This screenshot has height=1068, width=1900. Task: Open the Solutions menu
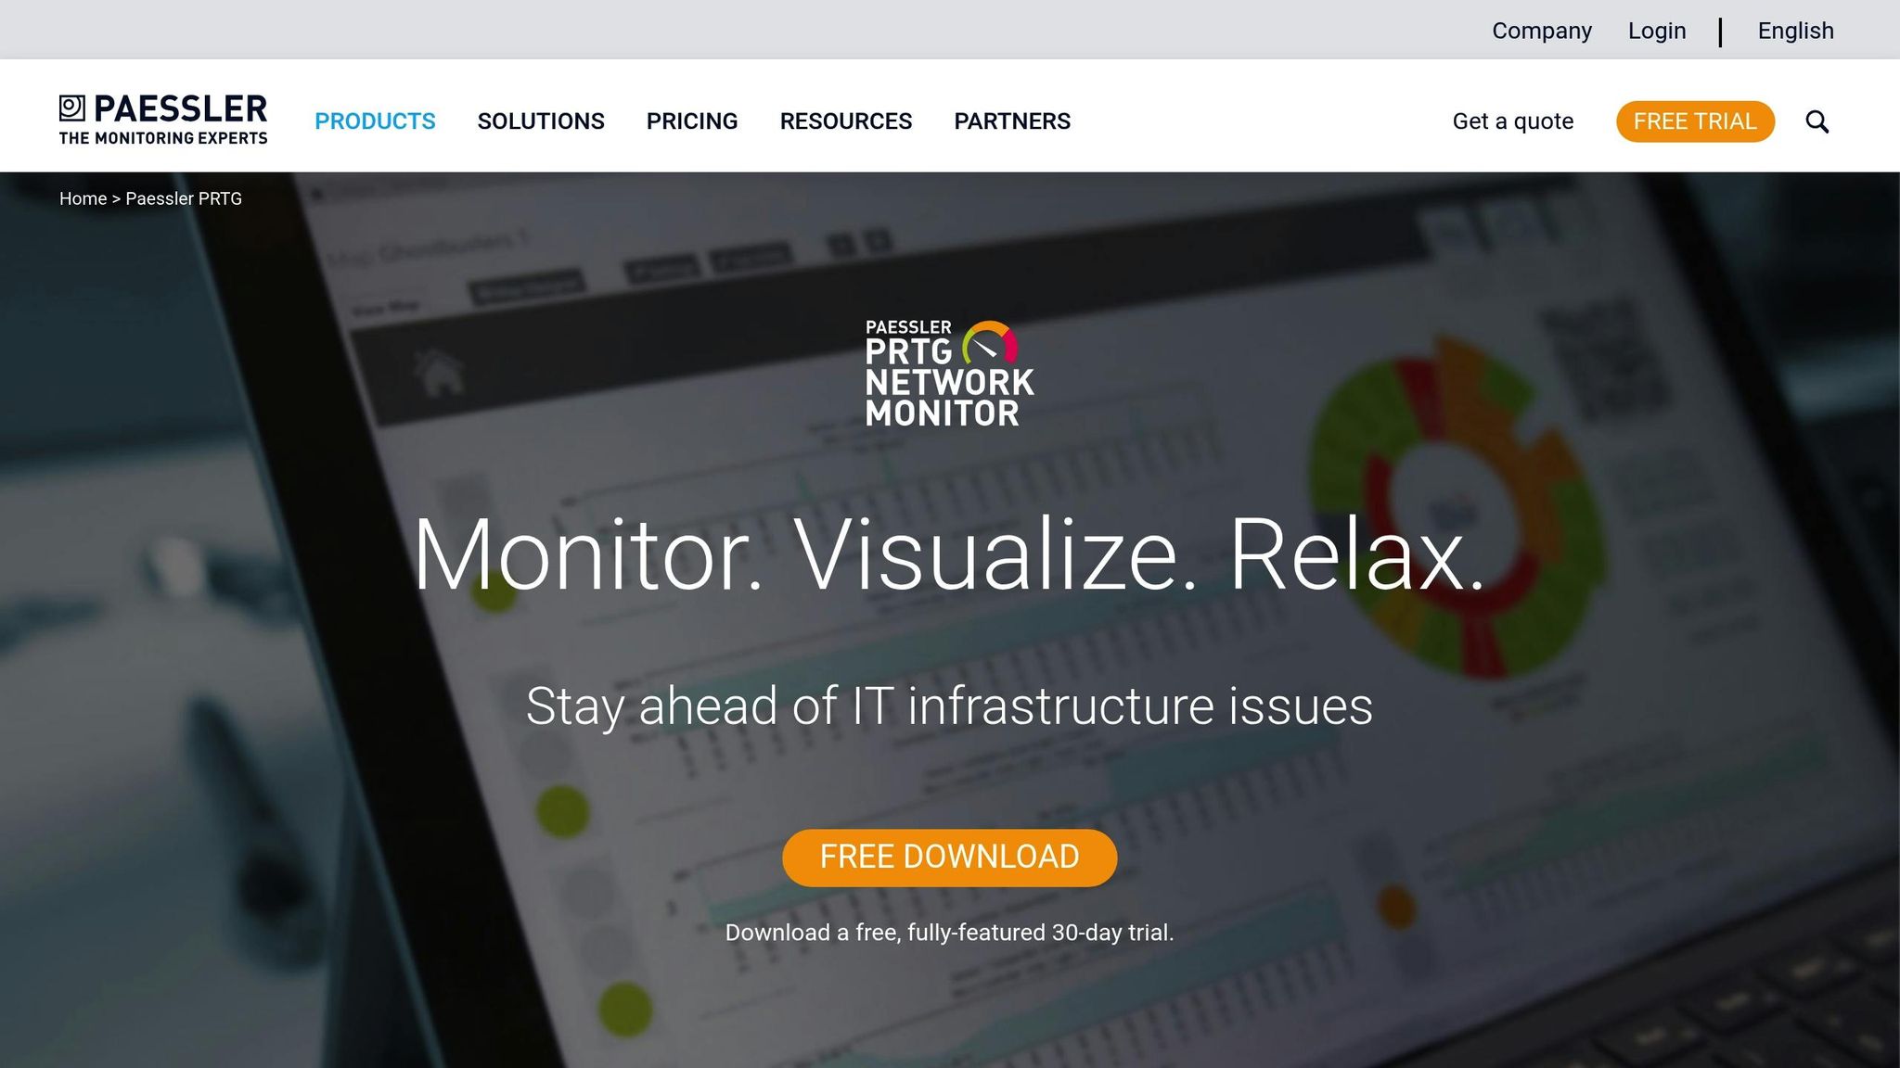(541, 121)
